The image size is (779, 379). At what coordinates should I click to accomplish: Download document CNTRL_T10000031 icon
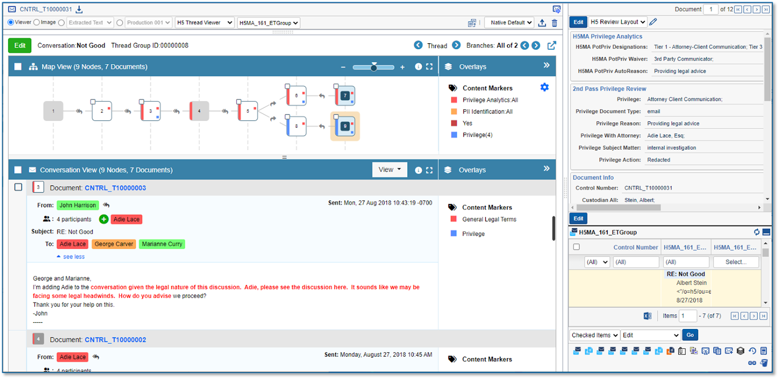(79, 9)
